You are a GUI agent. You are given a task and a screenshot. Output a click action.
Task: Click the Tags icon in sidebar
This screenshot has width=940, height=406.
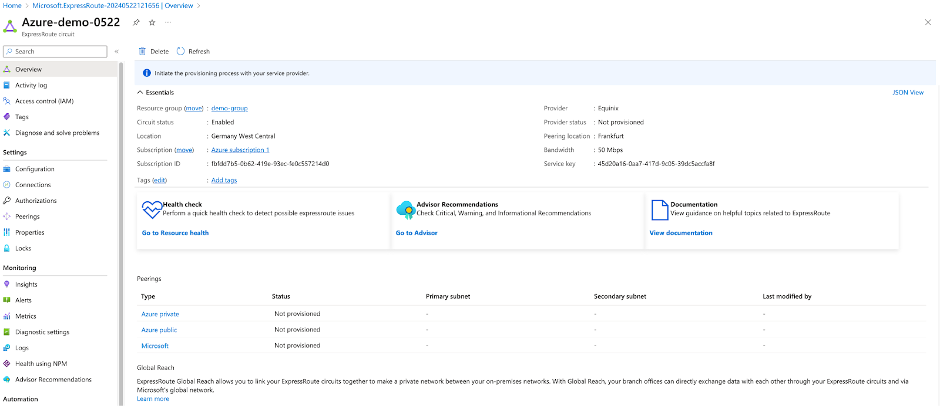coord(7,117)
